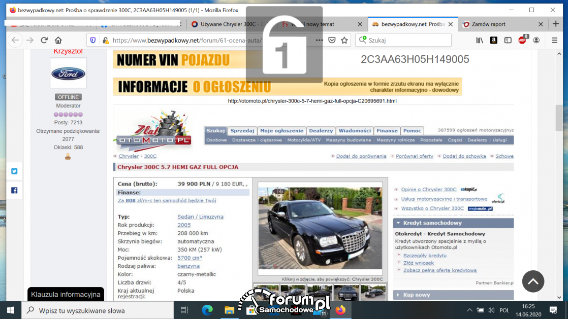Click Dodaj do schowka link

coord(464,156)
